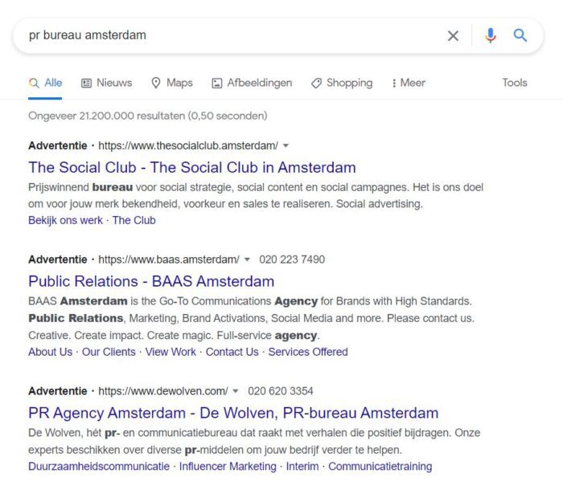563x494 pixels.
Task: Start voice search with microphone icon
Action: point(490,35)
